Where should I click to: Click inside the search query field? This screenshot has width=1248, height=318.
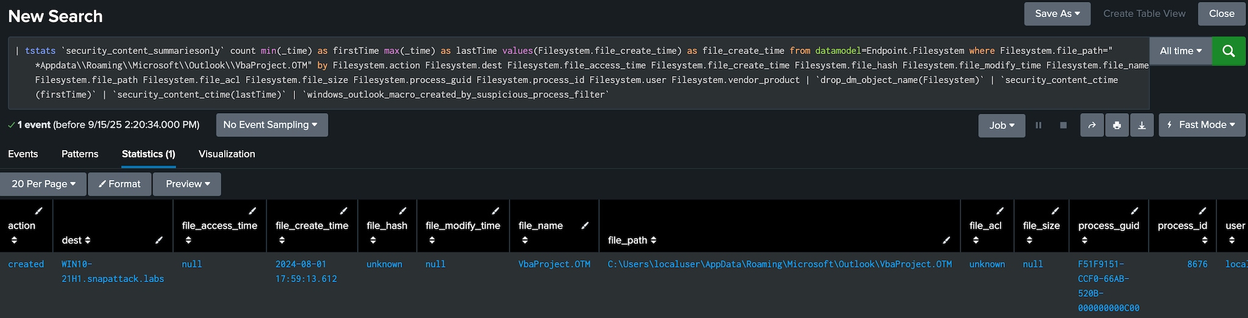pyautogui.click(x=579, y=73)
